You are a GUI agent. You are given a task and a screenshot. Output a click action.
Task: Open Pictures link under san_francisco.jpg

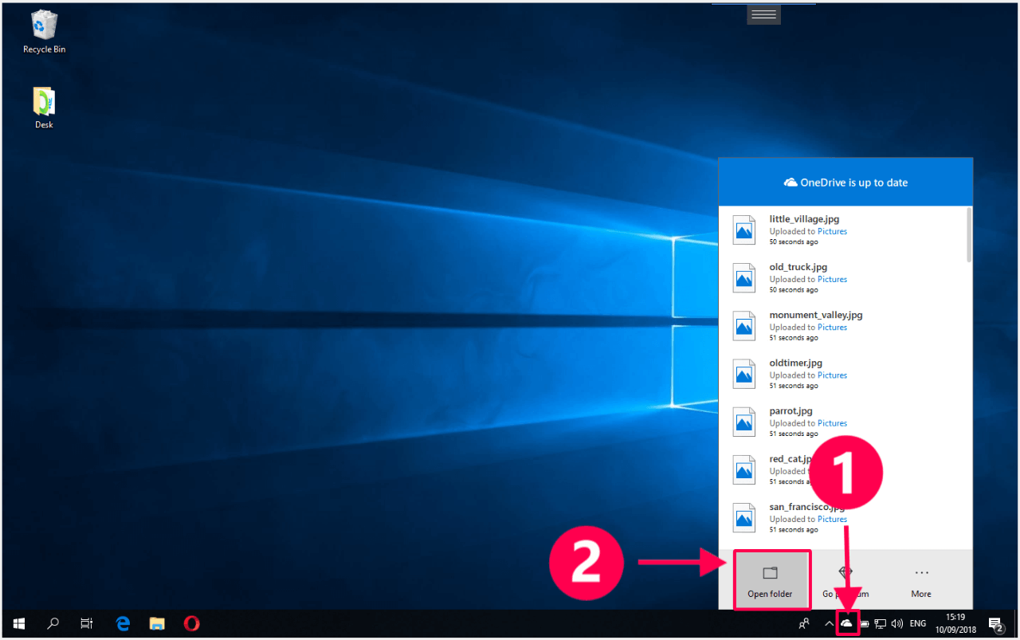[x=832, y=519]
